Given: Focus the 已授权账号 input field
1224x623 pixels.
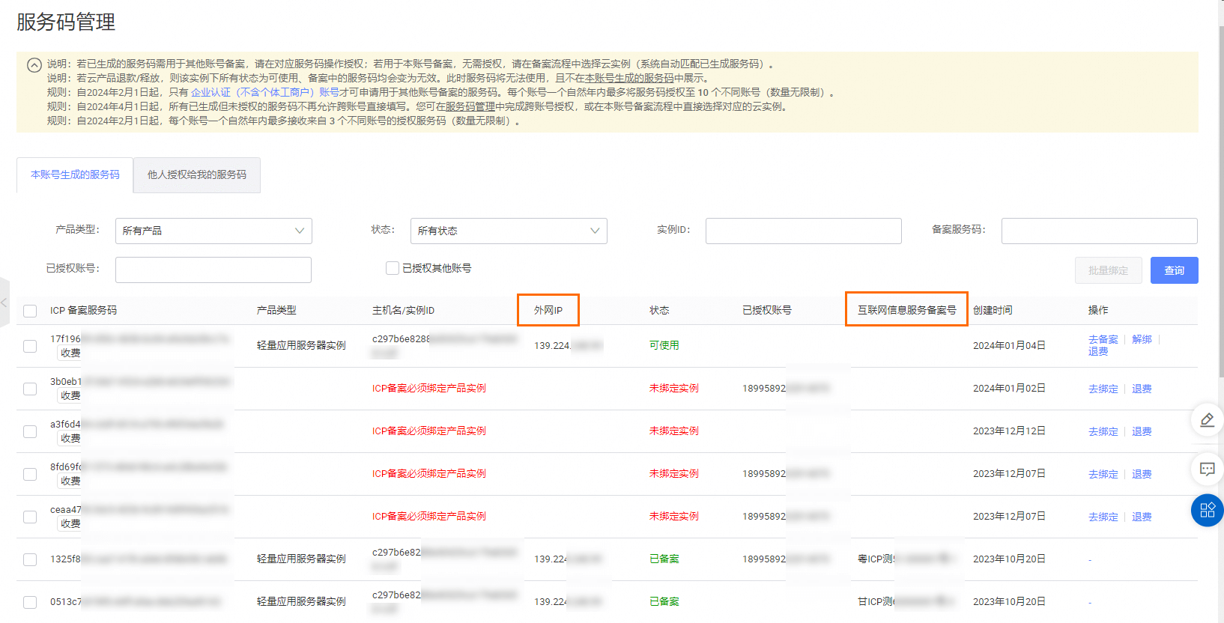Looking at the screenshot, I should 213,270.
